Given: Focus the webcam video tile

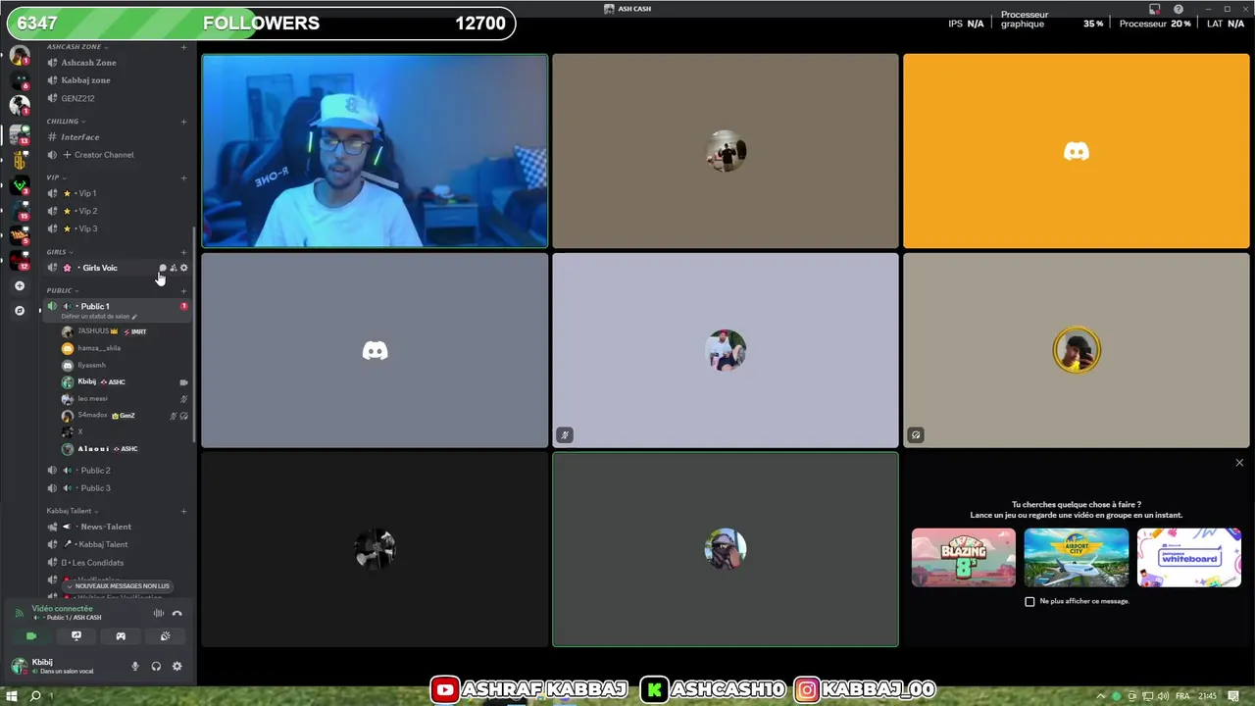Looking at the screenshot, I should point(375,151).
